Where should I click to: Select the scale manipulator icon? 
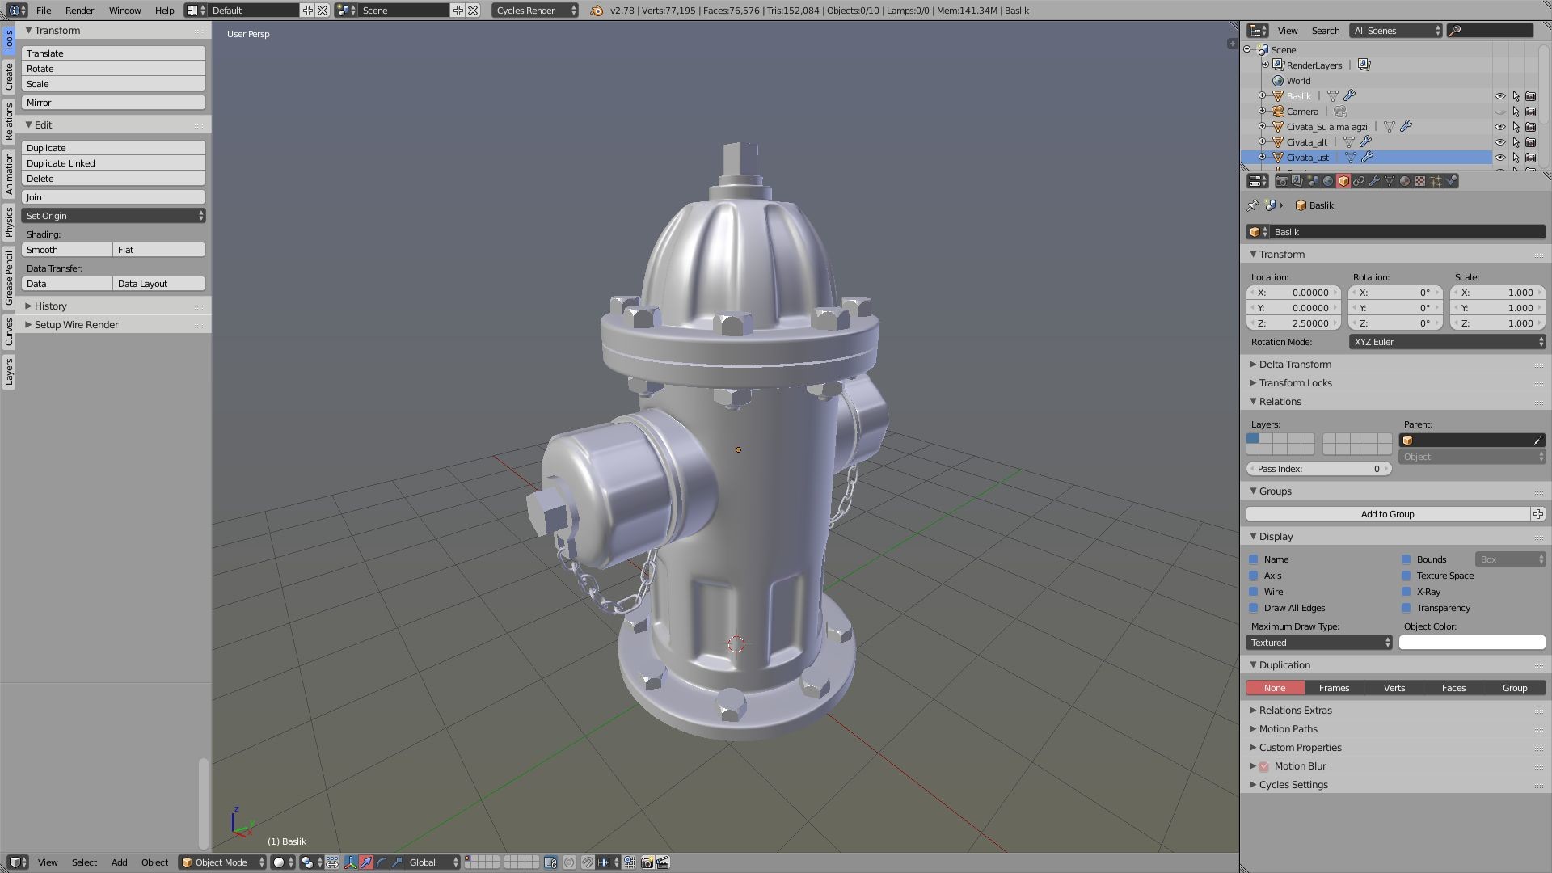(397, 862)
